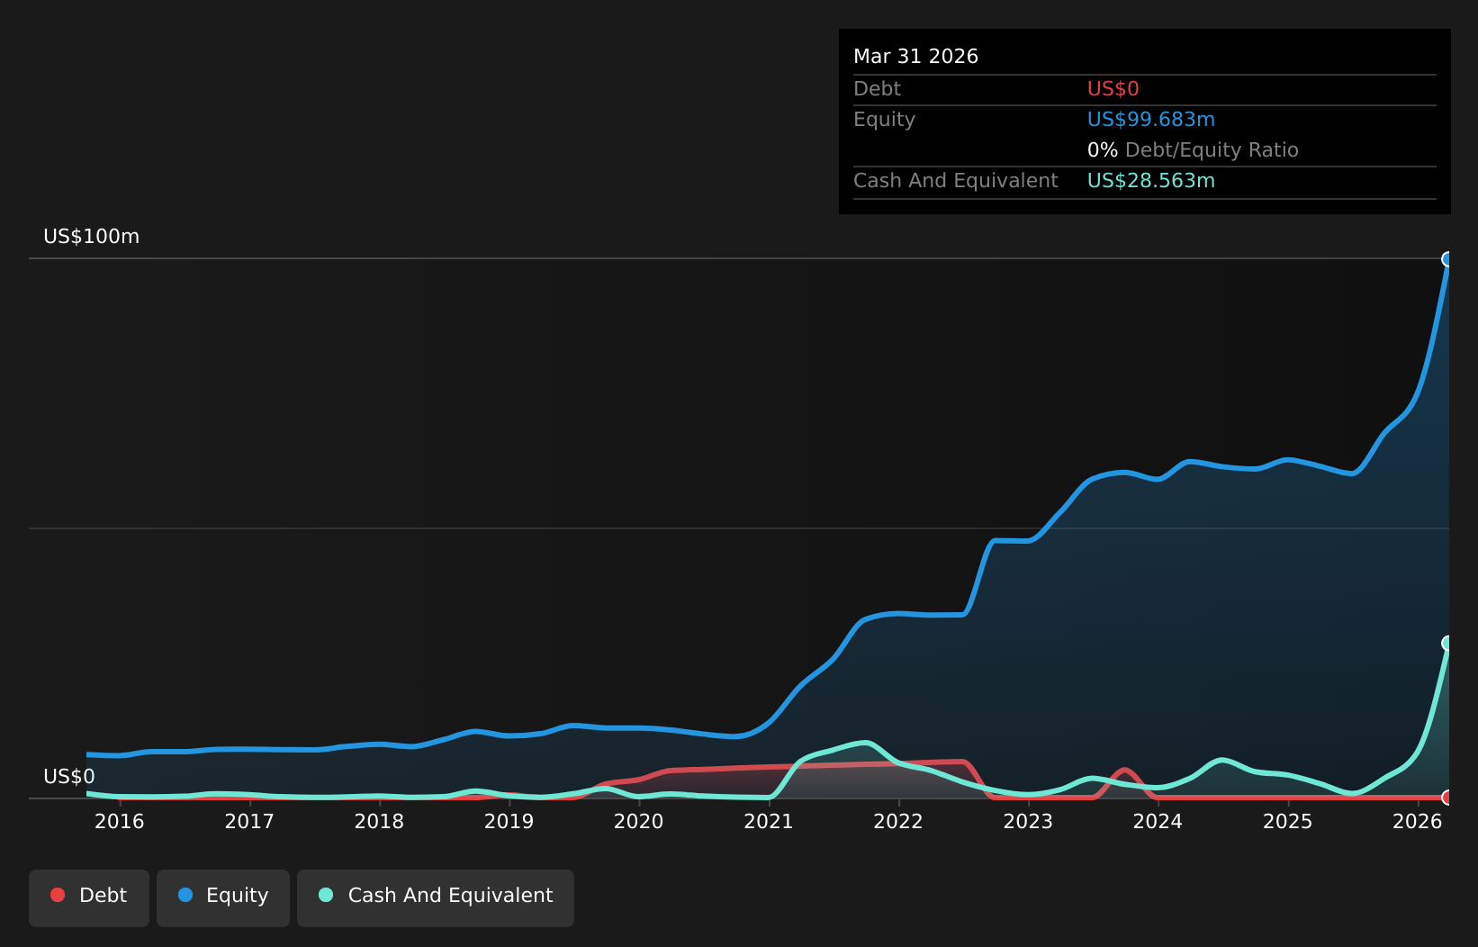Select the red Debt endpoint marker

[x=1448, y=798]
